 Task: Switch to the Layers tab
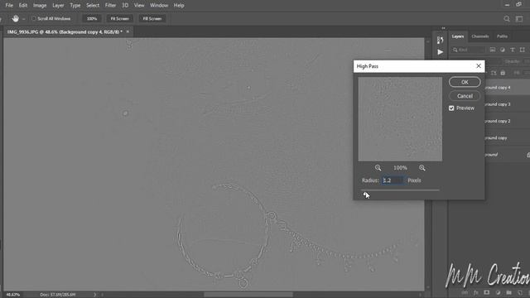(x=458, y=36)
